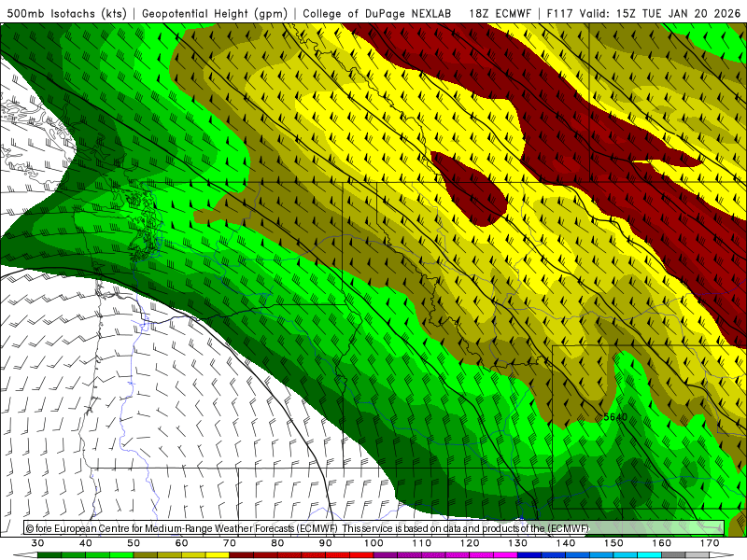Select the dark gray swatch starting at 160
747x560 pixels.
click(x=673, y=554)
